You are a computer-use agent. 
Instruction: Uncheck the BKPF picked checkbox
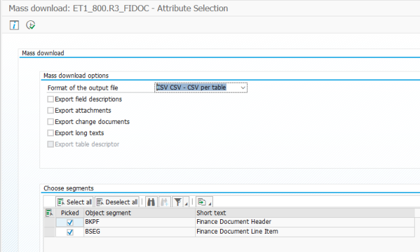pyautogui.click(x=70, y=222)
